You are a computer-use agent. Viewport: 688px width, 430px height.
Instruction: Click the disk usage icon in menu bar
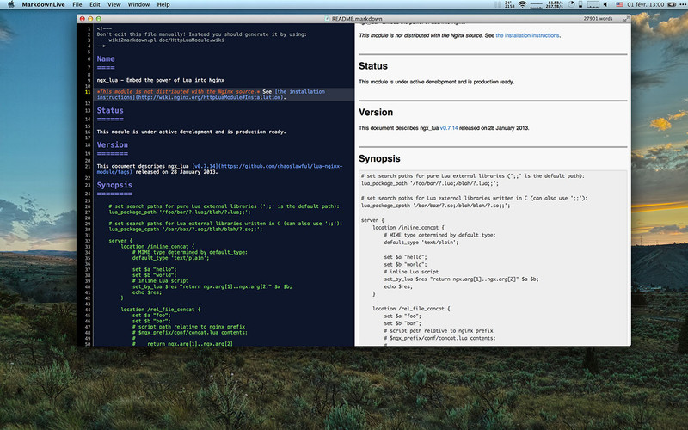580,4
